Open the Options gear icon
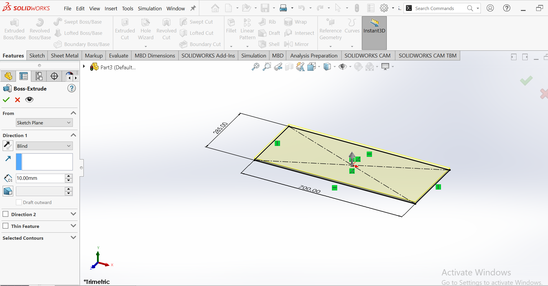548x286 pixels. [x=384, y=8]
